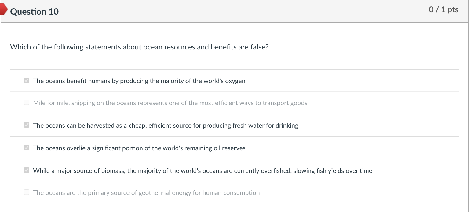Select the answer about ocean shipping efficiency
Viewport: 471px width, 212px height.
click(x=170, y=103)
